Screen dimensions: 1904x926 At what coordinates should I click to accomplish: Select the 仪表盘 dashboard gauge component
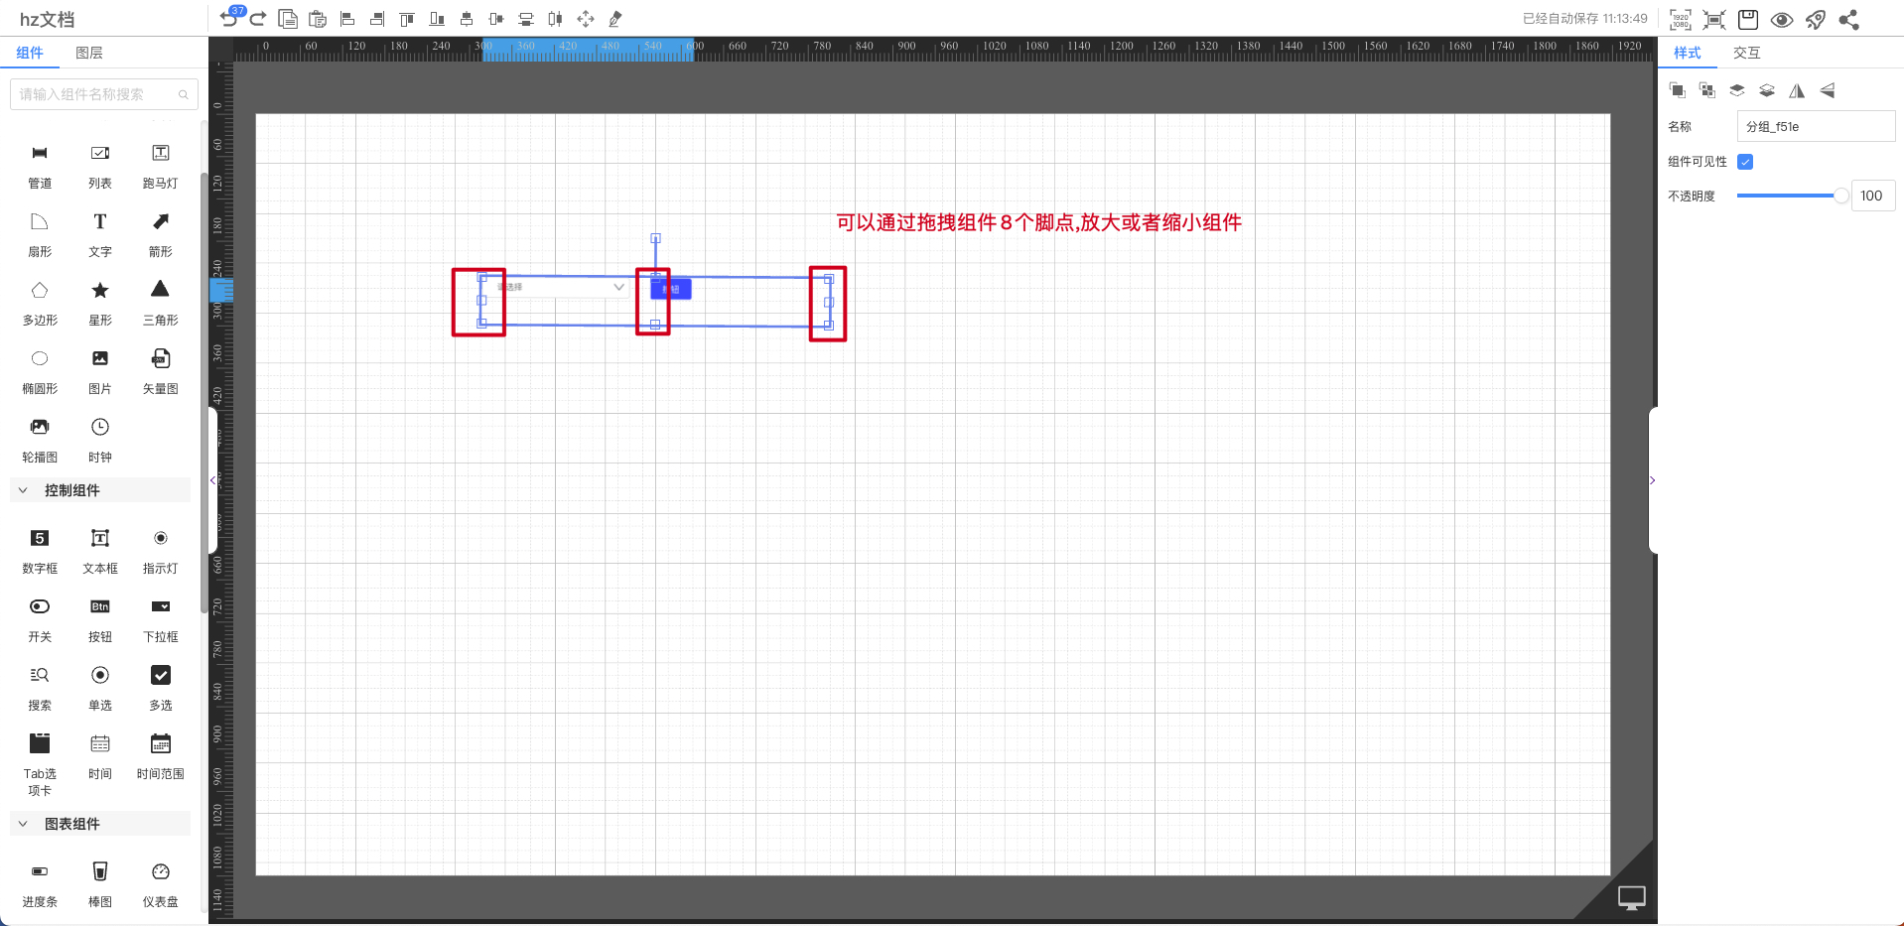click(x=161, y=884)
